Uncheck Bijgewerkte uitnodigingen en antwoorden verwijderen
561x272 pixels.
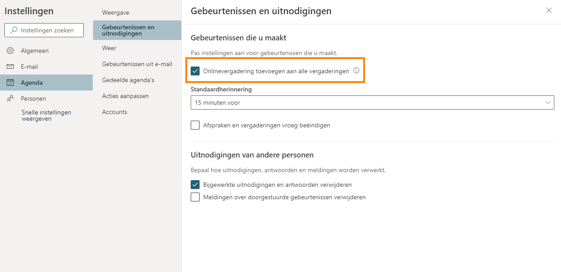[x=195, y=185]
